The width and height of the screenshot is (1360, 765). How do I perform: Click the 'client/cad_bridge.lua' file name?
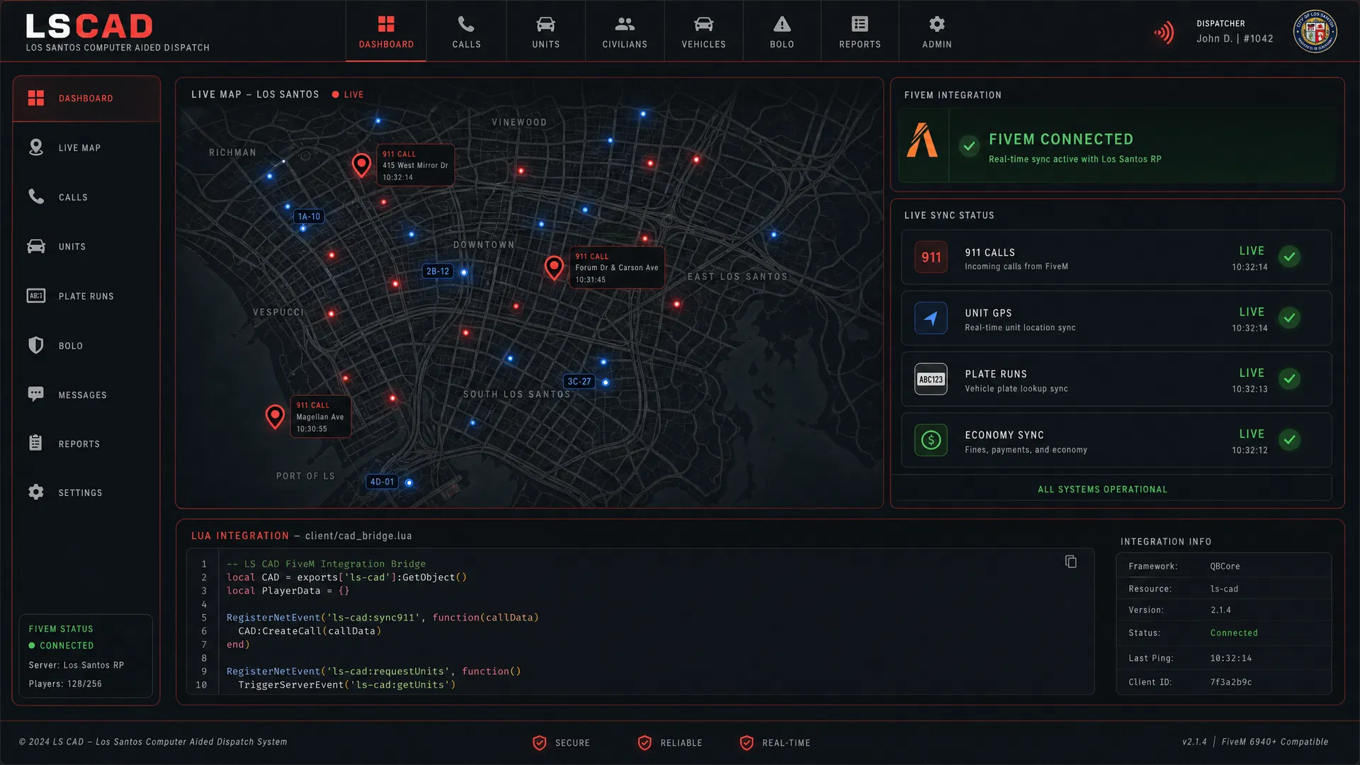358,536
